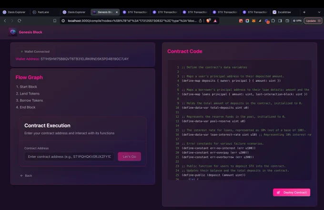The height and width of the screenshot is (210, 324).
Task: Navigate back in browser history
Action: (5, 20)
